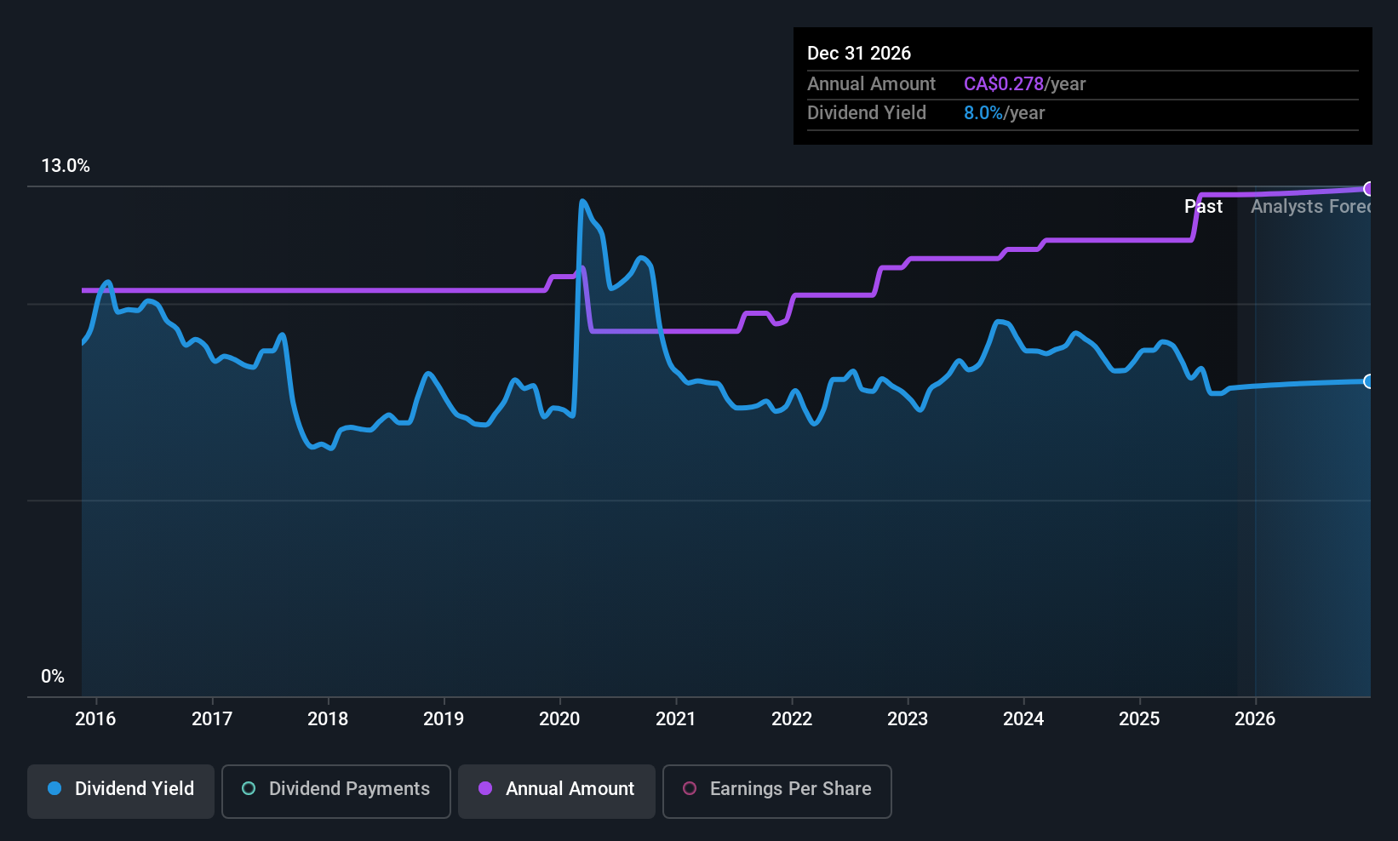Image resolution: width=1398 pixels, height=841 pixels.
Task: Click the teal Dividend Payments circle icon
Action: [x=248, y=789]
